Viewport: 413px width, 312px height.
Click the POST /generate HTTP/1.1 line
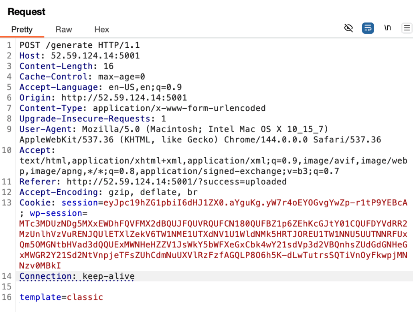(x=79, y=45)
